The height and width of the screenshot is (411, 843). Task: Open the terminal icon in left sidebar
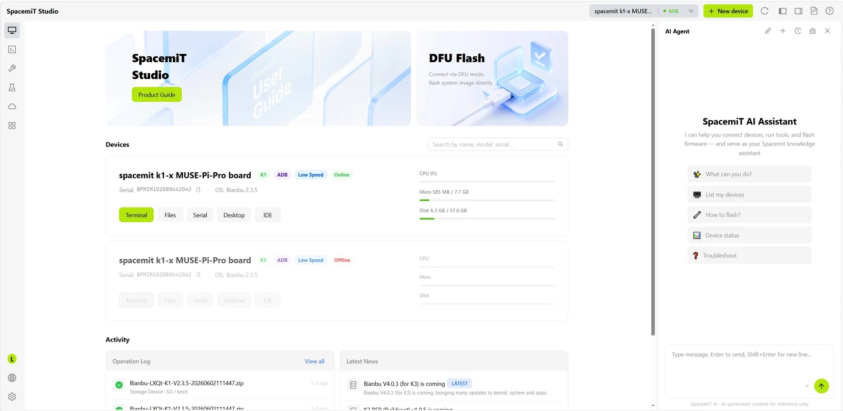(x=12, y=50)
